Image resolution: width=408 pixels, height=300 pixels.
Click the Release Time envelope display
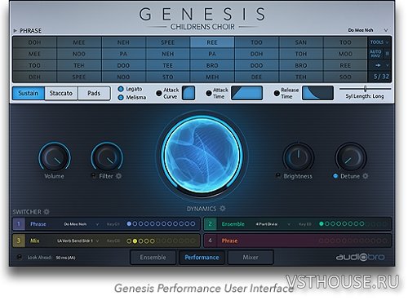317,93
